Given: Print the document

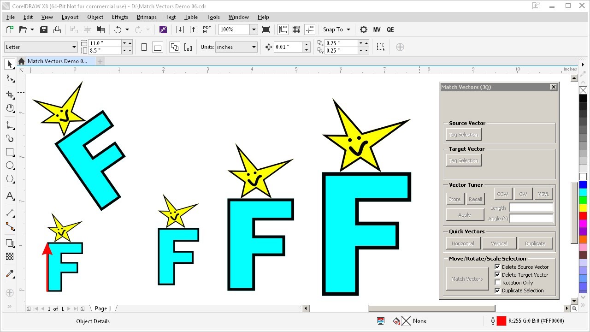Looking at the screenshot, I should [x=57, y=30].
